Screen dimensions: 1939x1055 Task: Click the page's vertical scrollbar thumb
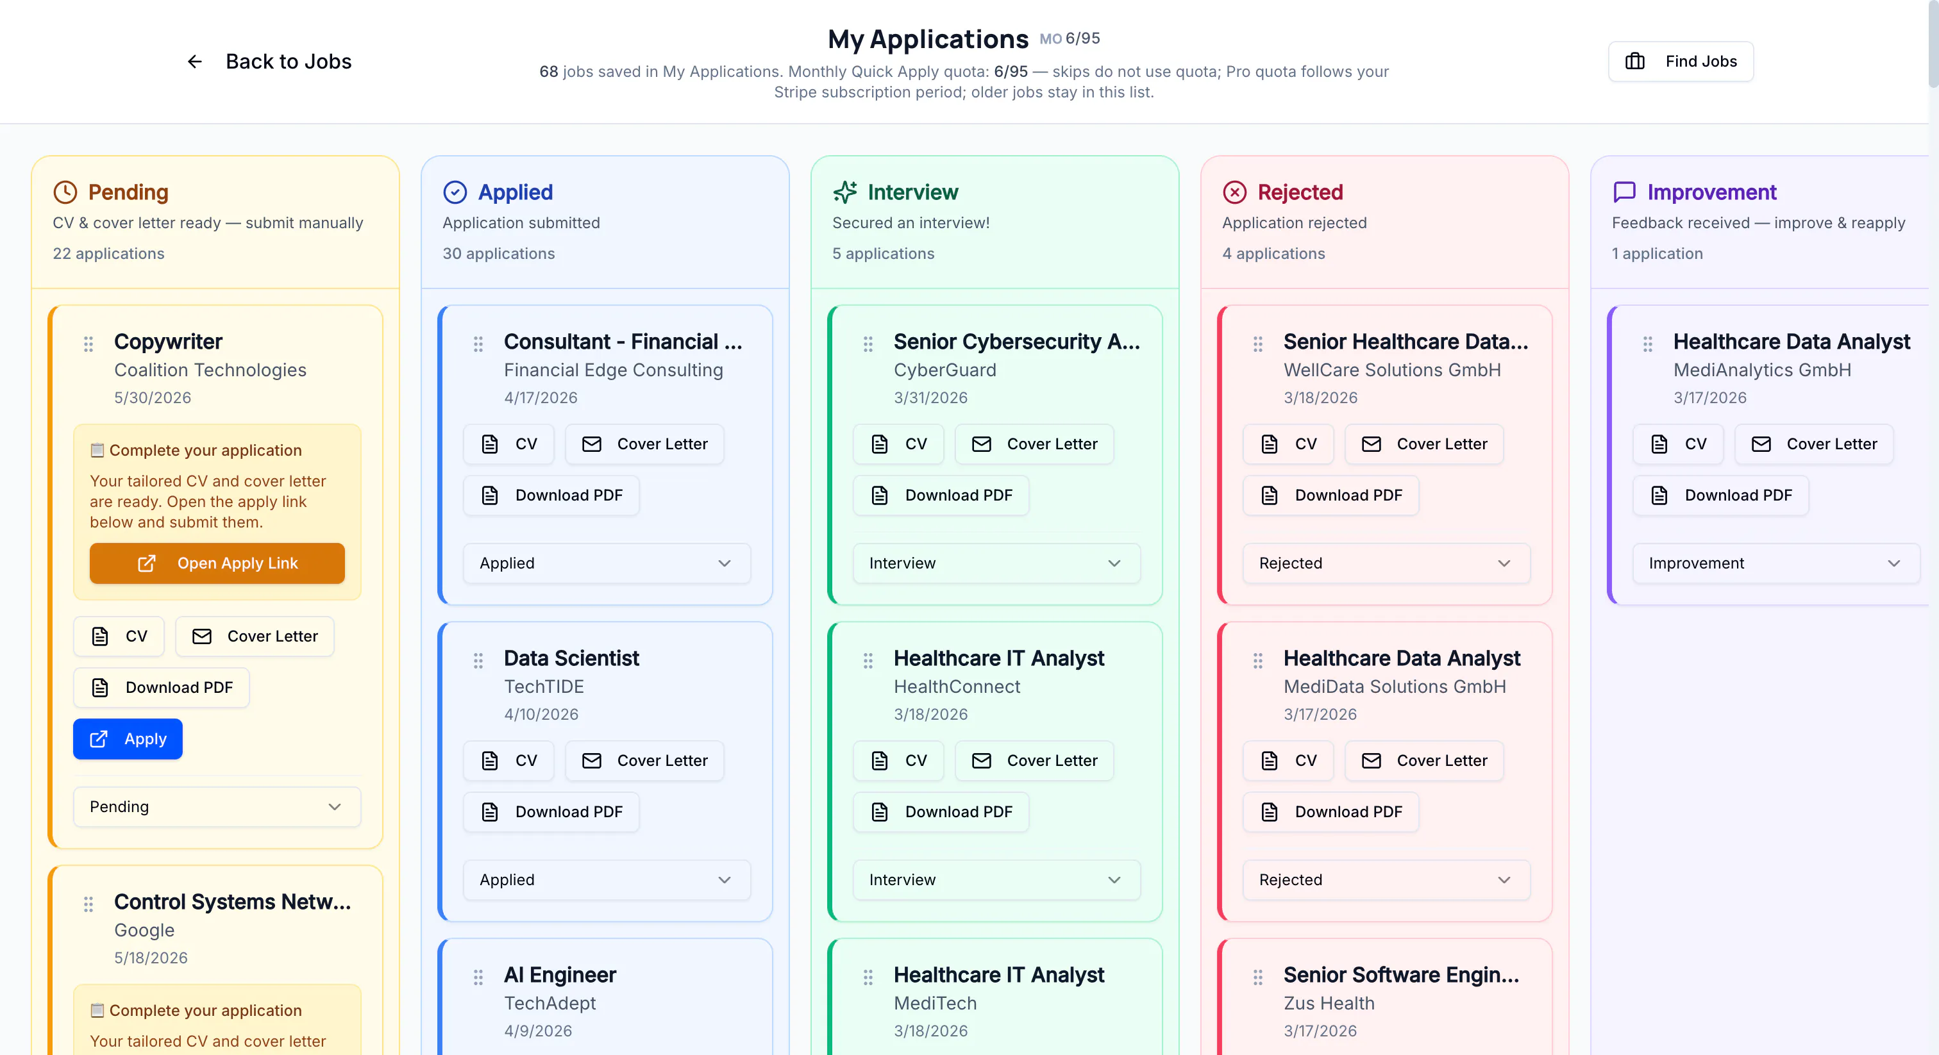1934,45
